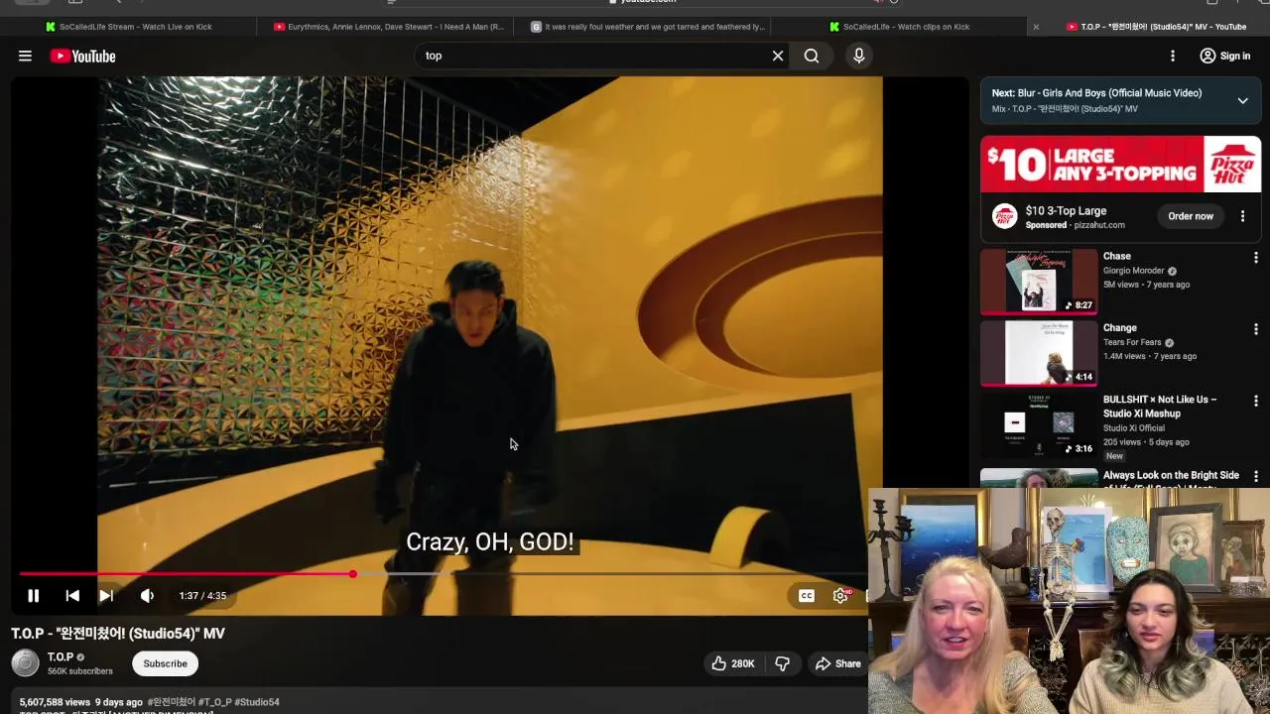The image size is (1270, 714).
Task: Switch to SoCalledLife clips on Kick tab
Action: click(x=899, y=27)
